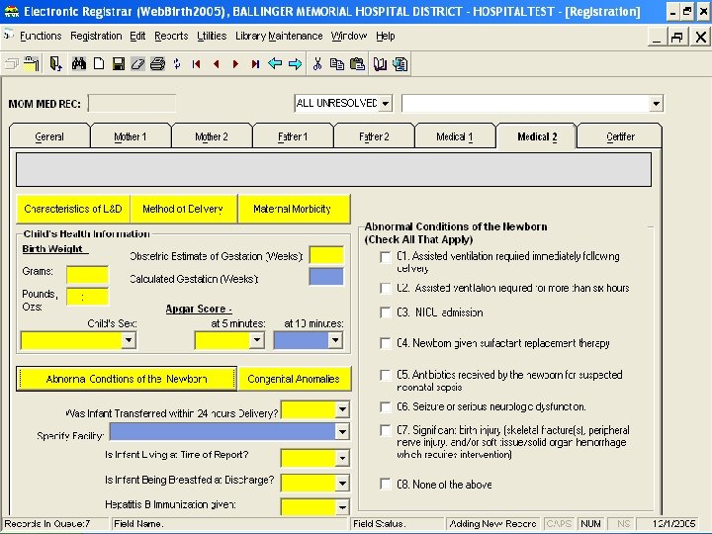Click the floppy disk save icon

pos(118,63)
